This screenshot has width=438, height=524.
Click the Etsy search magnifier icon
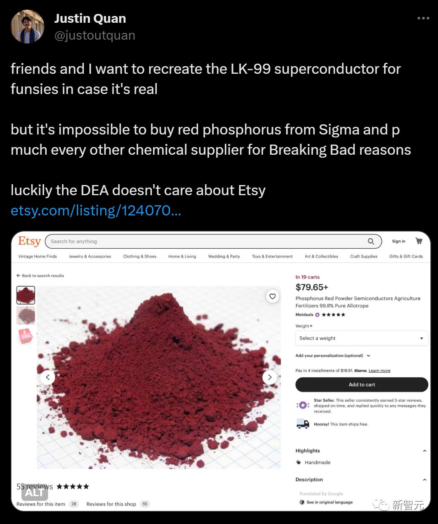click(371, 241)
